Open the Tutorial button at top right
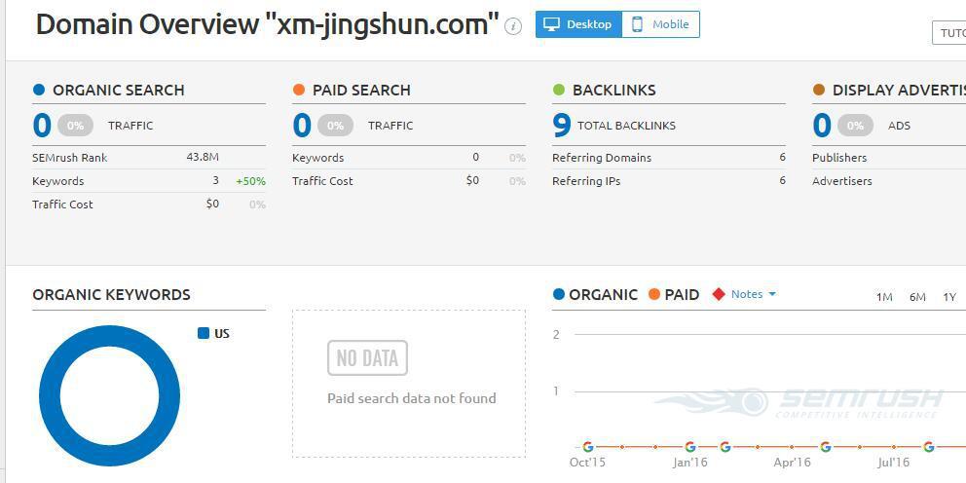This screenshot has width=966, height=483. [949, 33]
